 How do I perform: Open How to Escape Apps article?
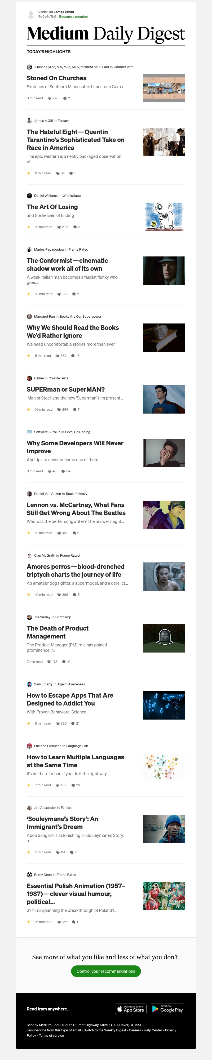(70, 699)
